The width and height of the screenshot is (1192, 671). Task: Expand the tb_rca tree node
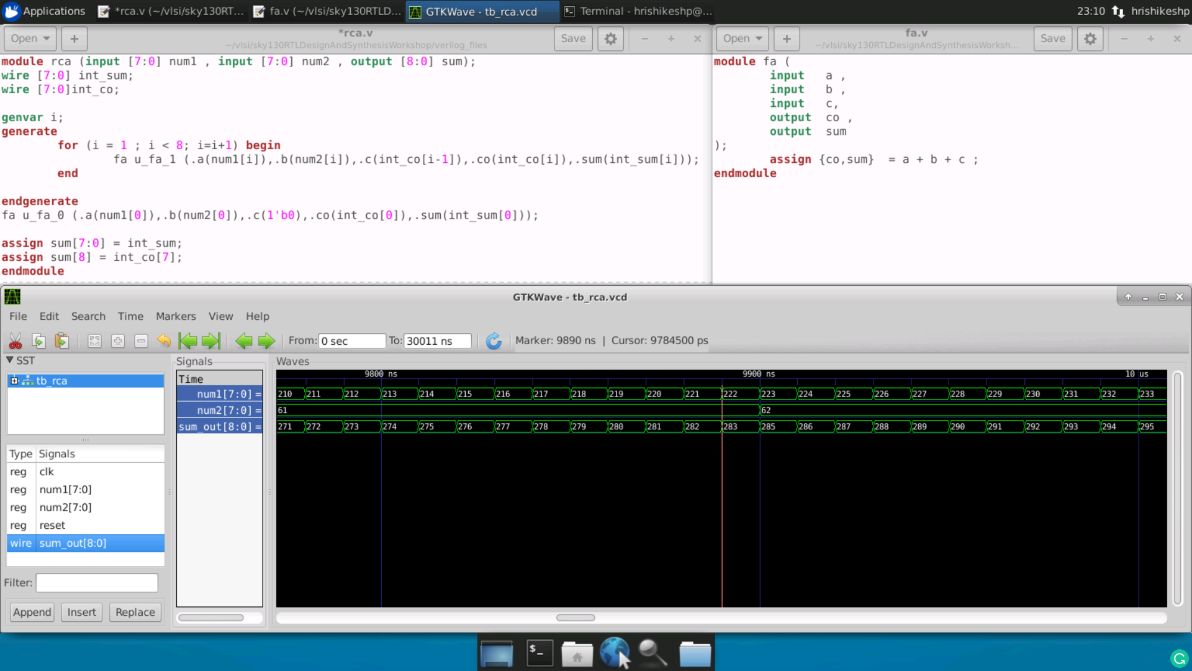coord(14,381)
